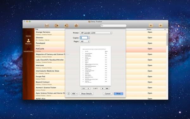Go to first preview page
This screenshot has height=119, width=190.
(x=84, y=89)
